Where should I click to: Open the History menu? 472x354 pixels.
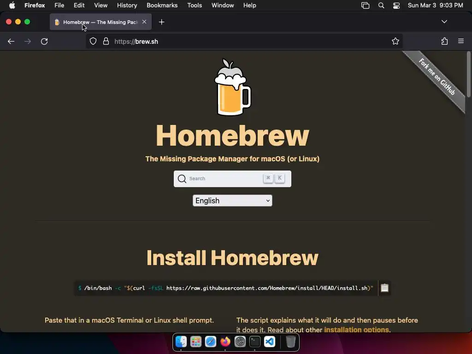(x=127, y=5)
